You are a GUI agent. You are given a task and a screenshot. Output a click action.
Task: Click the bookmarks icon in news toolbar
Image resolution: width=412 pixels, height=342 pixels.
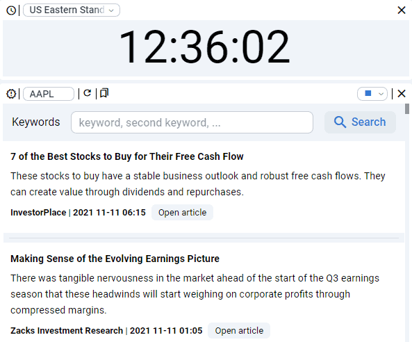point(104,93)
